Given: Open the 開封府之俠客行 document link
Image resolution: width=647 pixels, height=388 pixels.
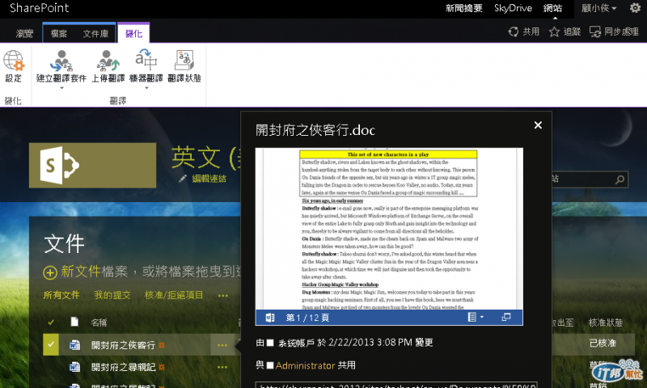Looking at the screenshot, I should (x=123, y=345).
